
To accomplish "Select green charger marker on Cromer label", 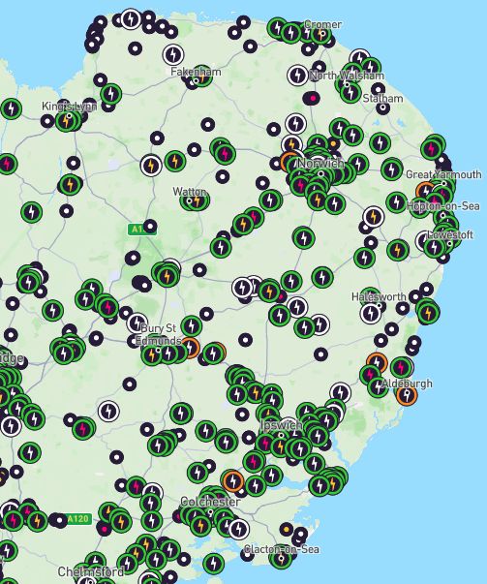I will (320, 34).
